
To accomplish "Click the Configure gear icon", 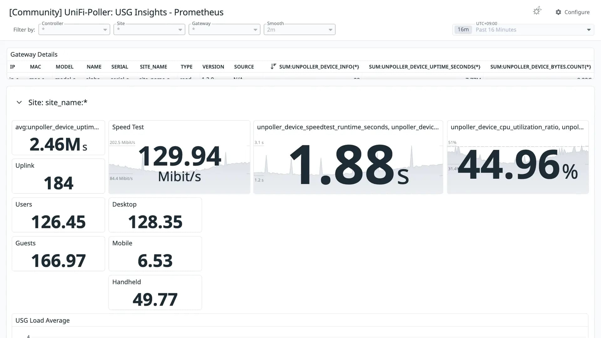I will [x=558, y=12].
